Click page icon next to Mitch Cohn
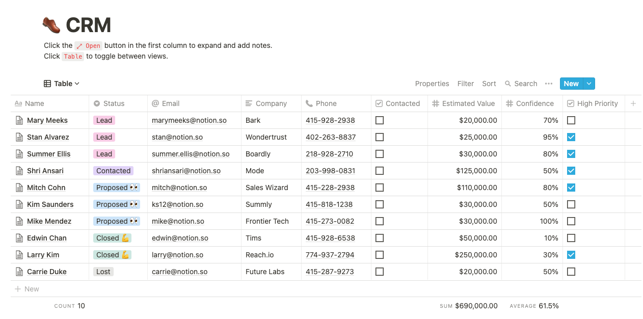The image size is (643, 319). coord(19,188)
